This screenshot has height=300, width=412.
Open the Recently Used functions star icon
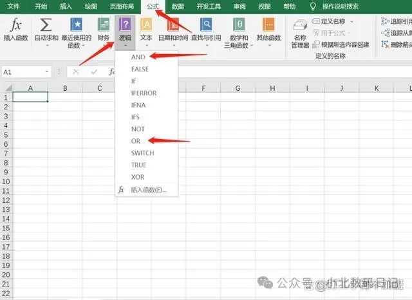pyautogui.click(x=77, y=25)
